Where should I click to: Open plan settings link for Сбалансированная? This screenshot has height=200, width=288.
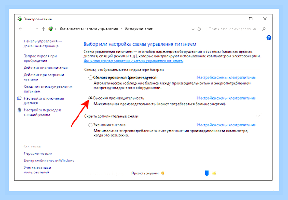[227, 77]
